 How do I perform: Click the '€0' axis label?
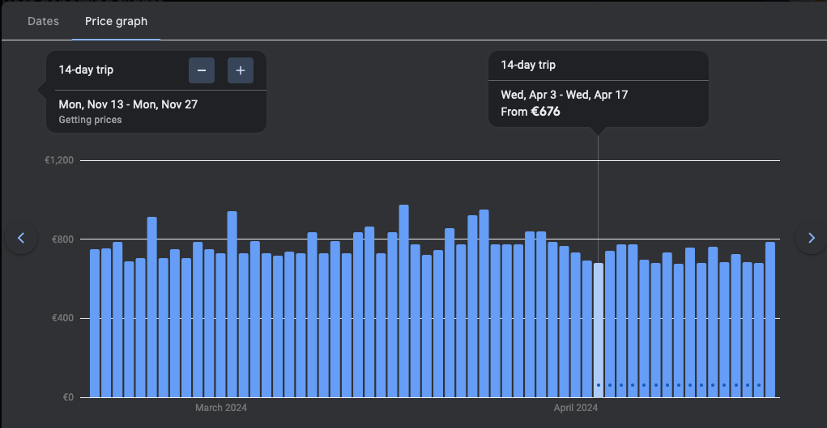point(67,397)
